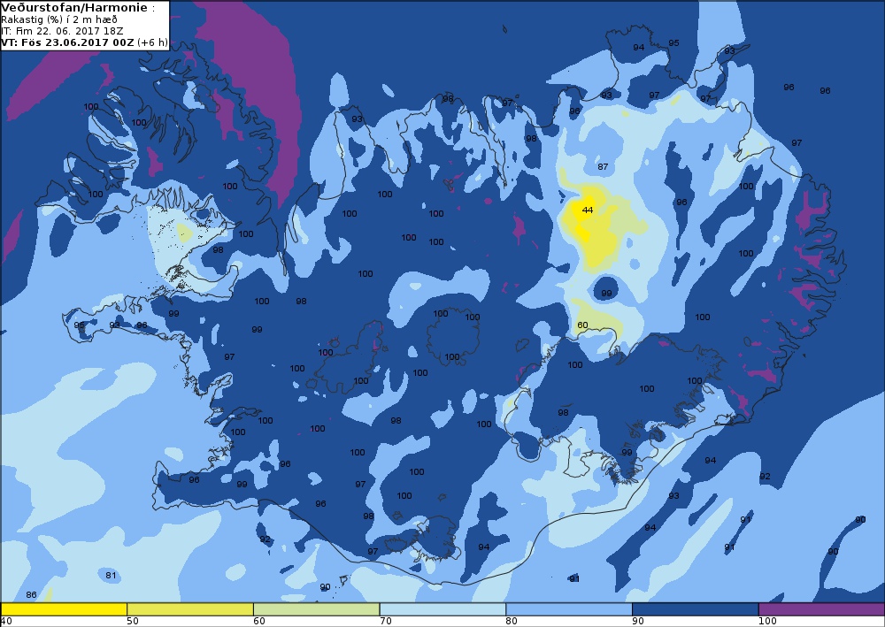Click the yellow-green 50–60 legend swatch
Image resolution: width=885 pixels, height=627 pixels.
click(190, 609)
